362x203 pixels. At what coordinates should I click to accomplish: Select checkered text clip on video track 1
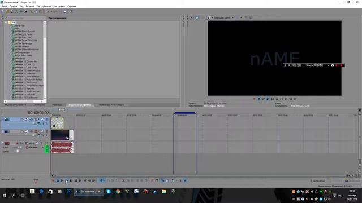coord(57,123)
